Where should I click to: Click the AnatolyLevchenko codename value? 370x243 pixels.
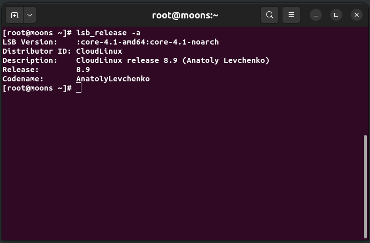[x=113, y=79]
